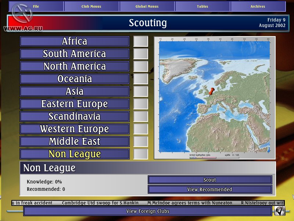Screen dimensions: 294x221
Task: Click View Foreign Clubs
Action: pyautogui.click(x=146, y=211)
